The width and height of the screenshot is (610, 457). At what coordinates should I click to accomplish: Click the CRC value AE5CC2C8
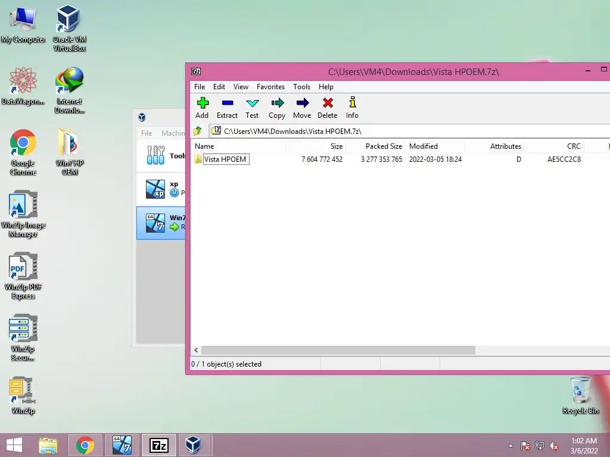[x=564, y=159]
